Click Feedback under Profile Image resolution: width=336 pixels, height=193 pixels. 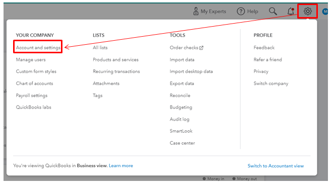coord(264,47)
